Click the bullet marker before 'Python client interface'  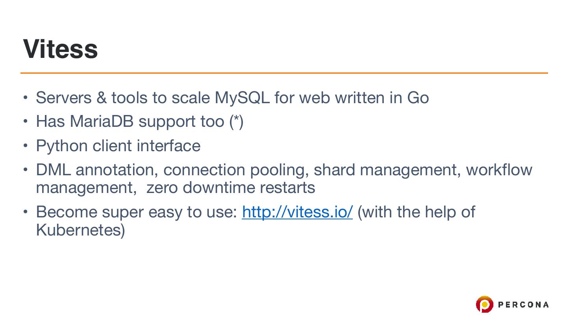pyautogui.click(x=25, y=146)
